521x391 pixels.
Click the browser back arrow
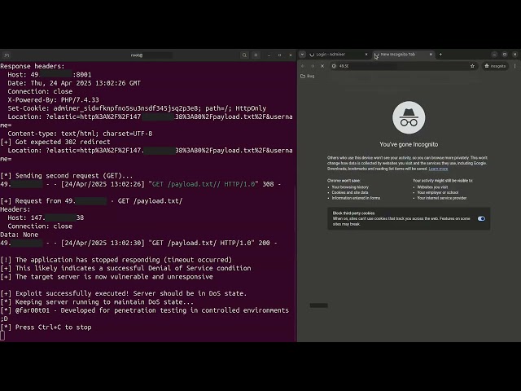pos(303,66)
